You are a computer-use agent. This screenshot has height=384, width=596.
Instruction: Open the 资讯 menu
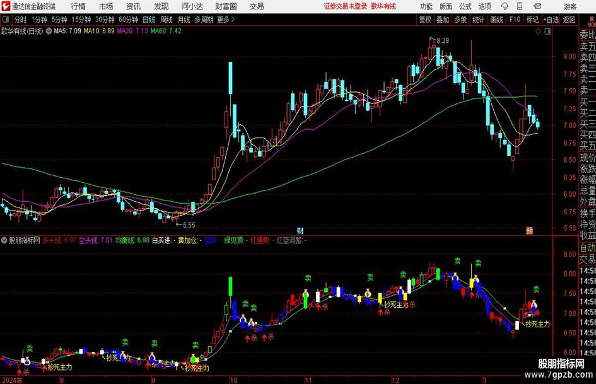pos(134,6)
